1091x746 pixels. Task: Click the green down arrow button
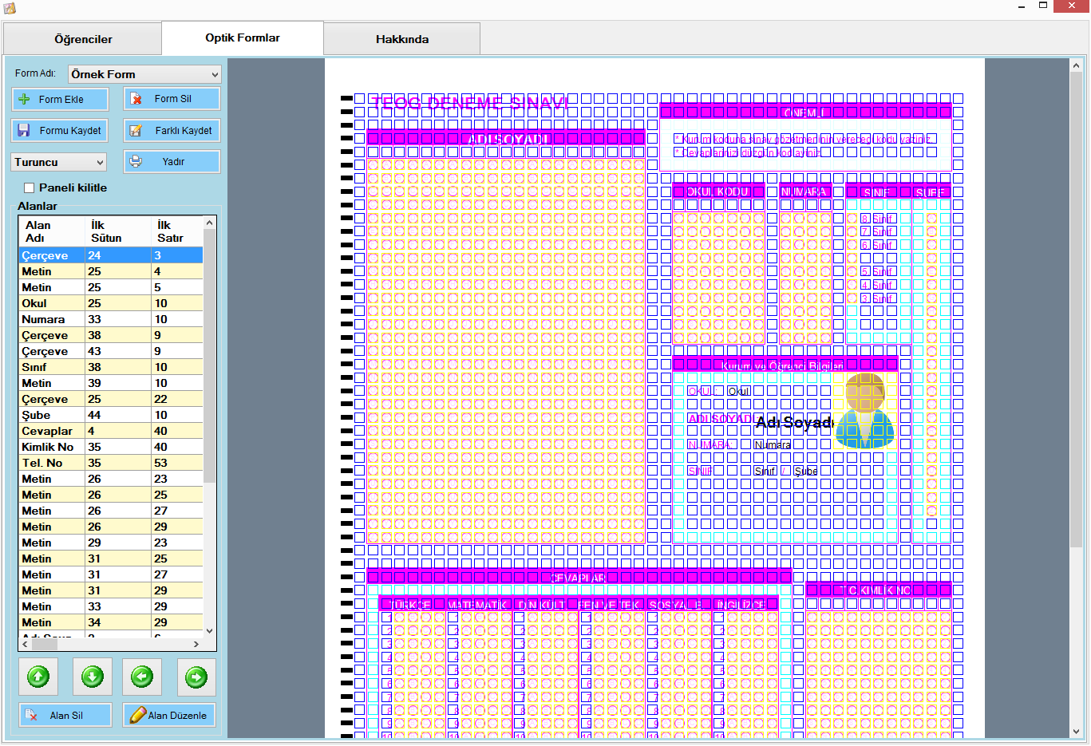click(x=93, y=677)
